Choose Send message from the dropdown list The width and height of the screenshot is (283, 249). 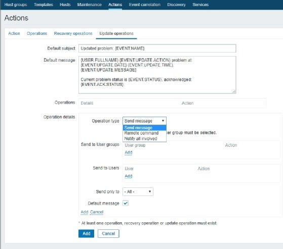[x=144, y=128]
